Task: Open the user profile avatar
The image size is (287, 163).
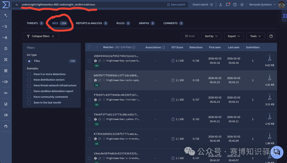Action: tap(281, 4)
